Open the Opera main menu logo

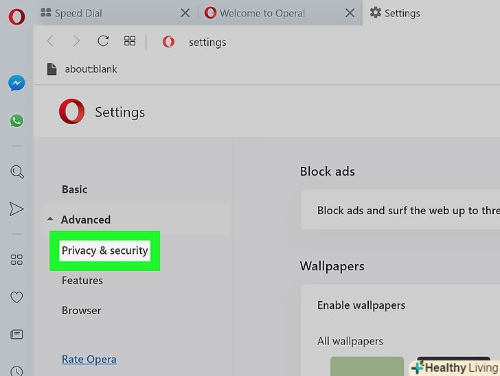[x=16, y=16]
